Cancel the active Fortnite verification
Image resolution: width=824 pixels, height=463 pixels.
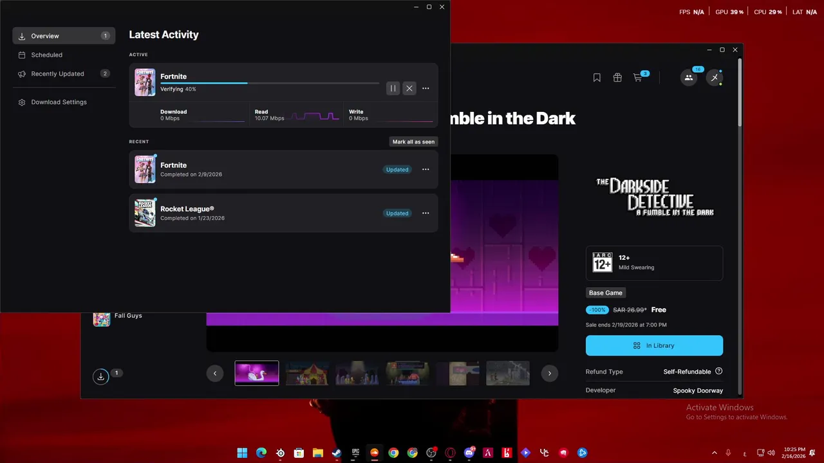point(409,88)
